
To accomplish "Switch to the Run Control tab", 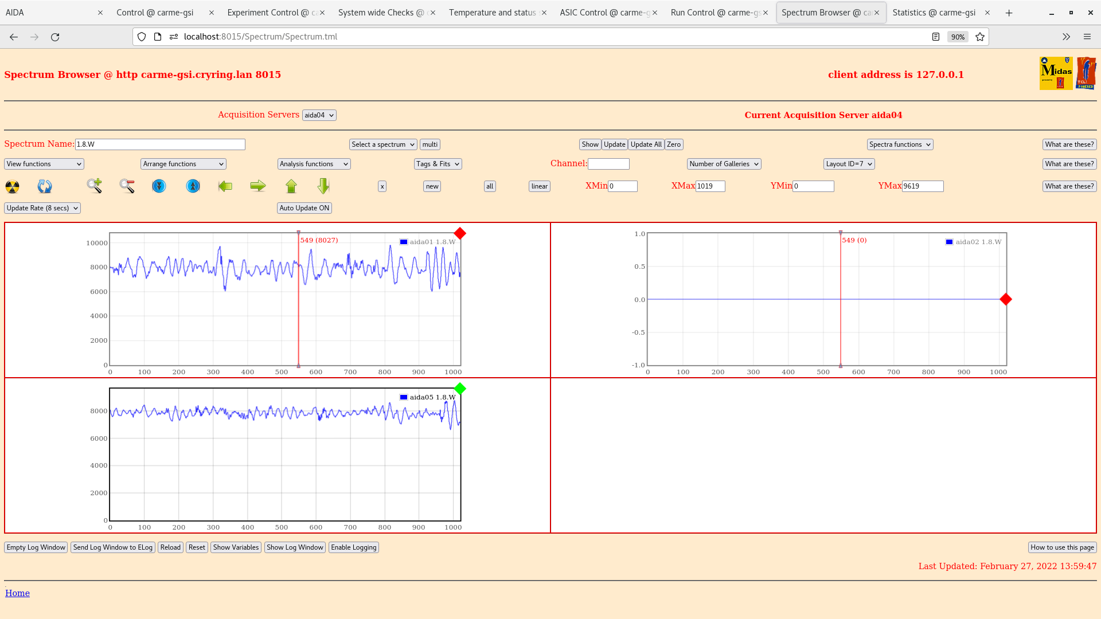I will click(715, 13).
